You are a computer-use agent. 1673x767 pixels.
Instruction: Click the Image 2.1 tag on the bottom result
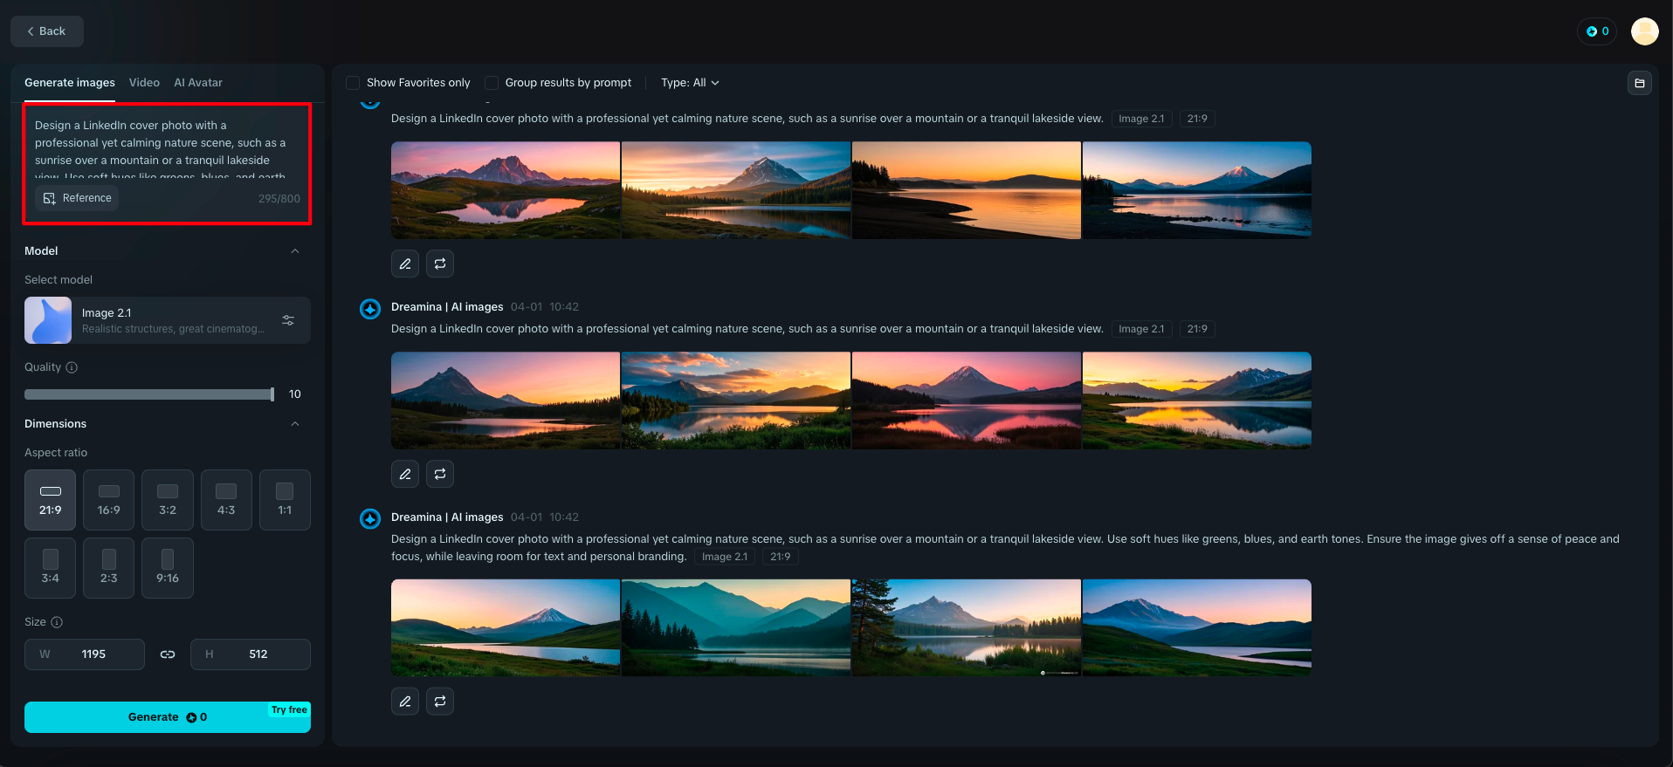(725, 557)
